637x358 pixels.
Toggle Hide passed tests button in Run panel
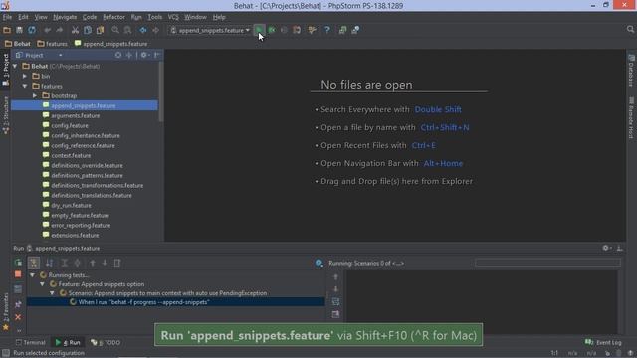click(x=34, y=263)
